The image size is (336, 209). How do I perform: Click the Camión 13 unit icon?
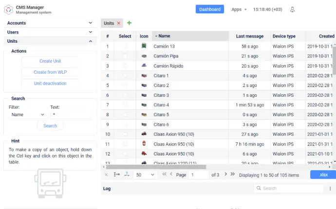pos(144,46)
